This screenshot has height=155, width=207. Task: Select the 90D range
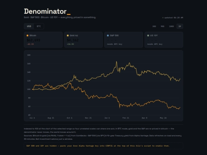point(163,26)
